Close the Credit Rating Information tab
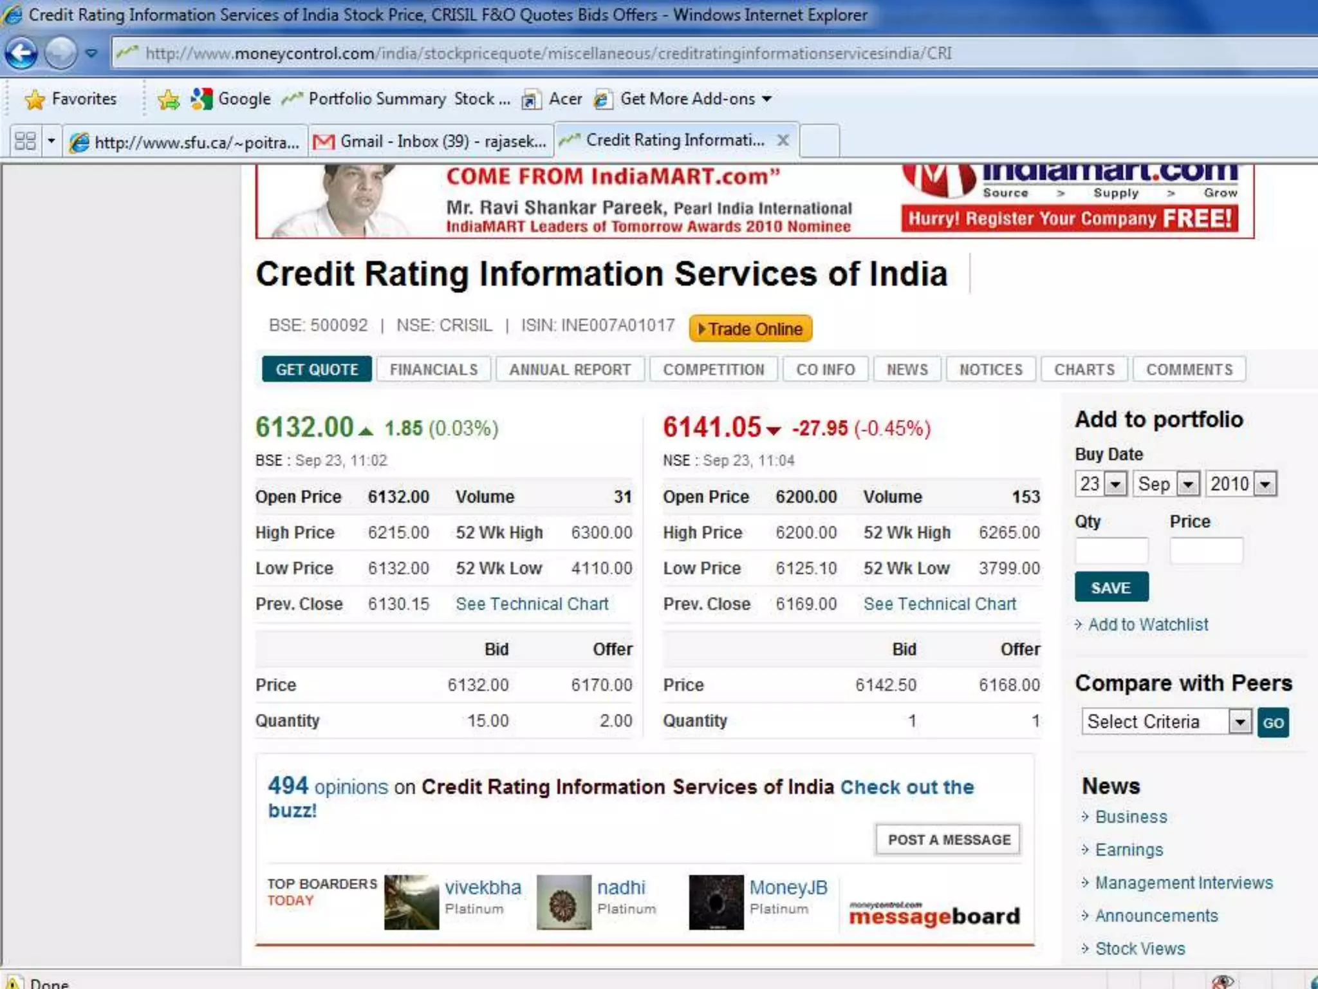Image resolution: width=1318 pixels, height=989 pixels. pos(783,140)
